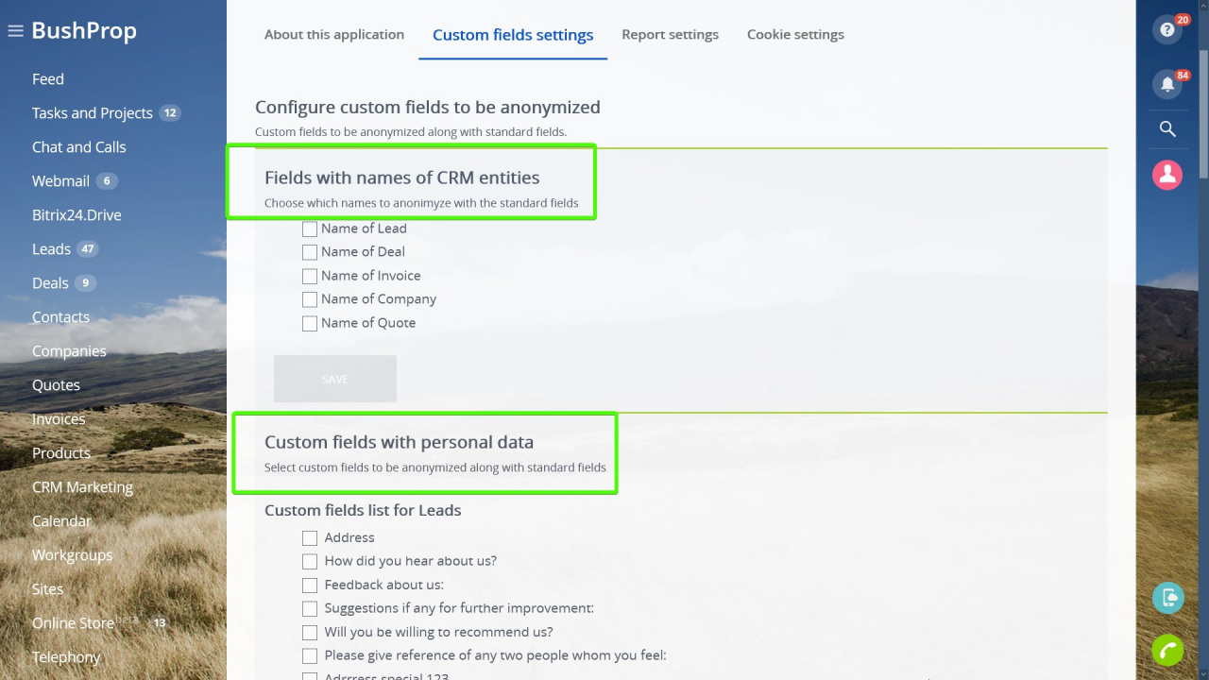Select the Feedback about us checkbox
The width and height of the screenshot is (1209, 680).
point(310,585)
